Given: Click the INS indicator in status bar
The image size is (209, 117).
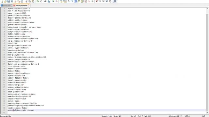Looking at the screenshot, I should (203, 116).
